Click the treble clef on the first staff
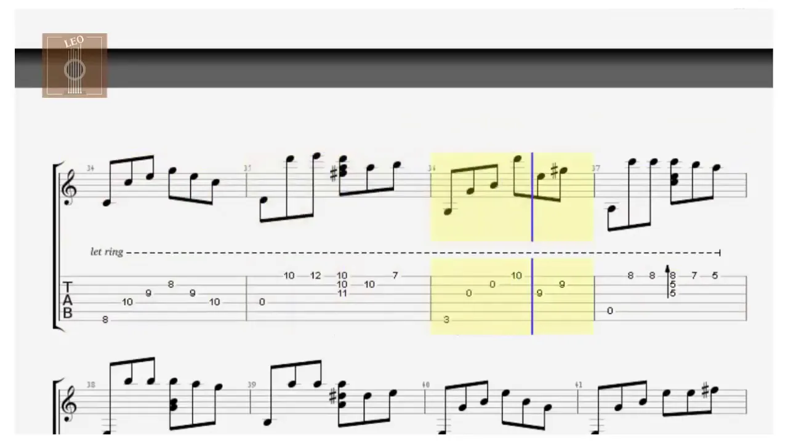Screen dimensions: 788x443 point(70,188)
